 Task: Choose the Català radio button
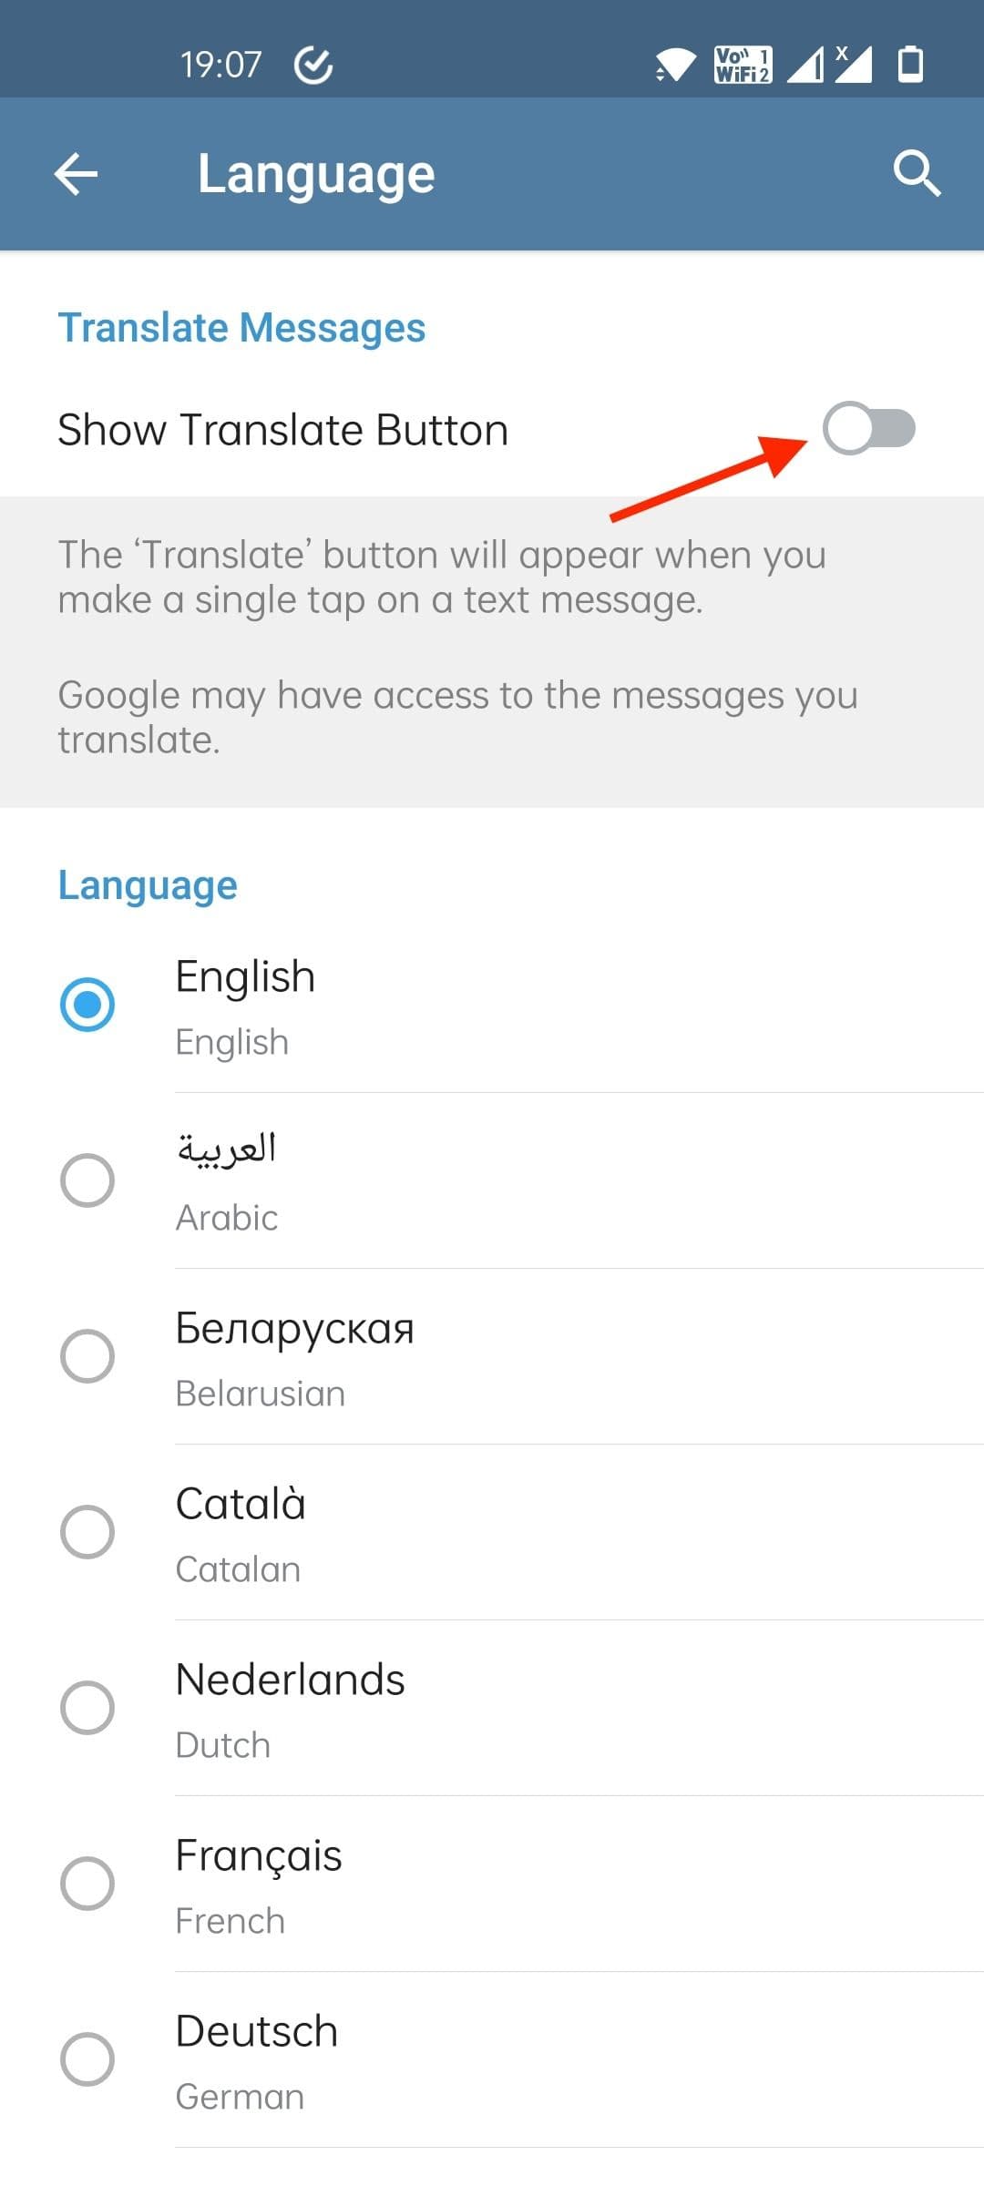pyautogui.click(x=87, y=1532)
